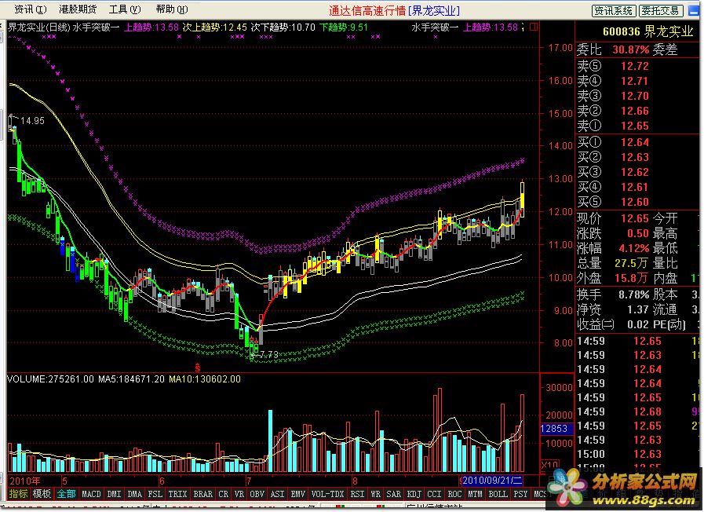
Task: Select the CCI indicator tab
Action: click(x=435, y=494)
